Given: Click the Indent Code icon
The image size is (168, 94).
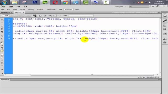Looking at the screenshot, I should [x=2, y=70].
